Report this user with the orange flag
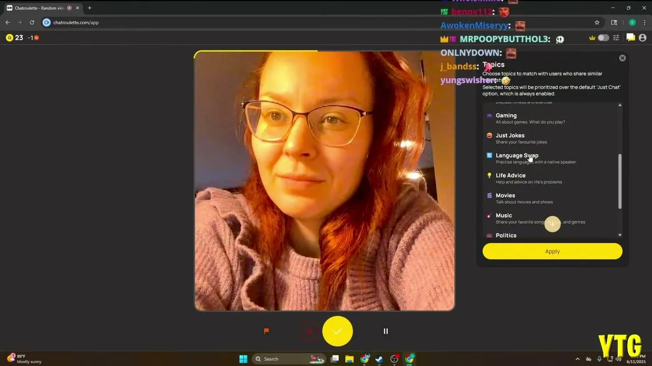This screenshot has height=366, width=652. tap(266, 331)
